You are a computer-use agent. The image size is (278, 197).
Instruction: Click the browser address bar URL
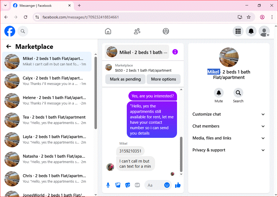point(80,17)
